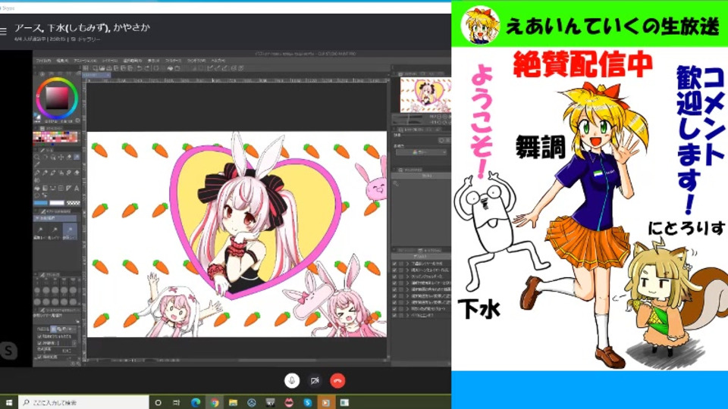
Task: Select the Zoom magnifier tool
Action: click(x=36, y=157)
